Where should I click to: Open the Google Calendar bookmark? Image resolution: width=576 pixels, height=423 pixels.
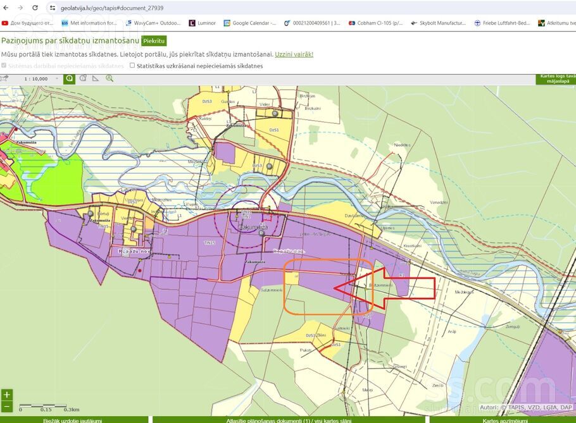(249, 23)
